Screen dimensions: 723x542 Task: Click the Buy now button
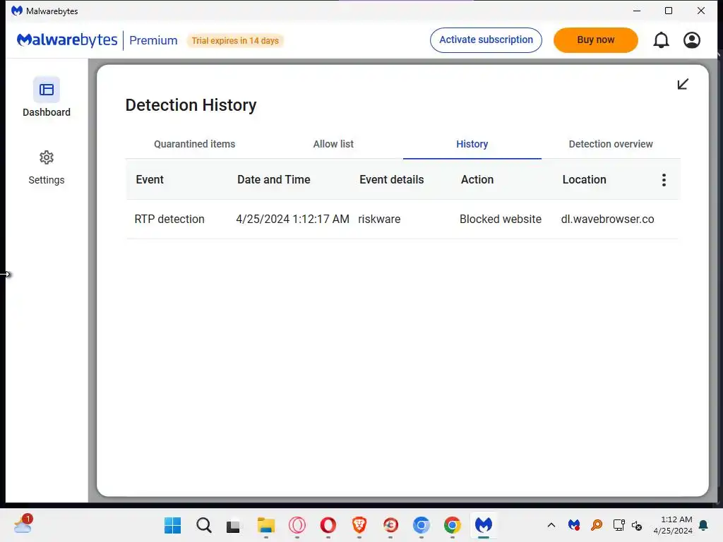point(596,40)
